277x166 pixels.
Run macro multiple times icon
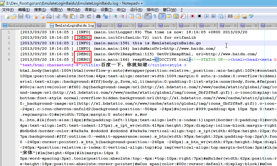pyautogui.click(x=213, y=16)
